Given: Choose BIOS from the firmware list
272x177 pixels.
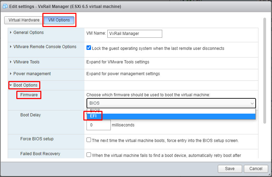Looking at the screenshot, I should (95, 110).
